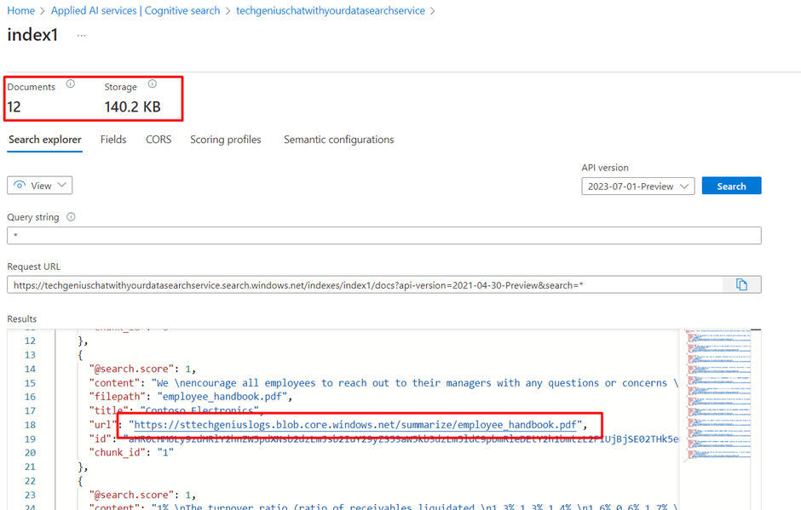The image size is (801, 510).
Task: Expand the API version dropdown
Action: click(638, 186)
